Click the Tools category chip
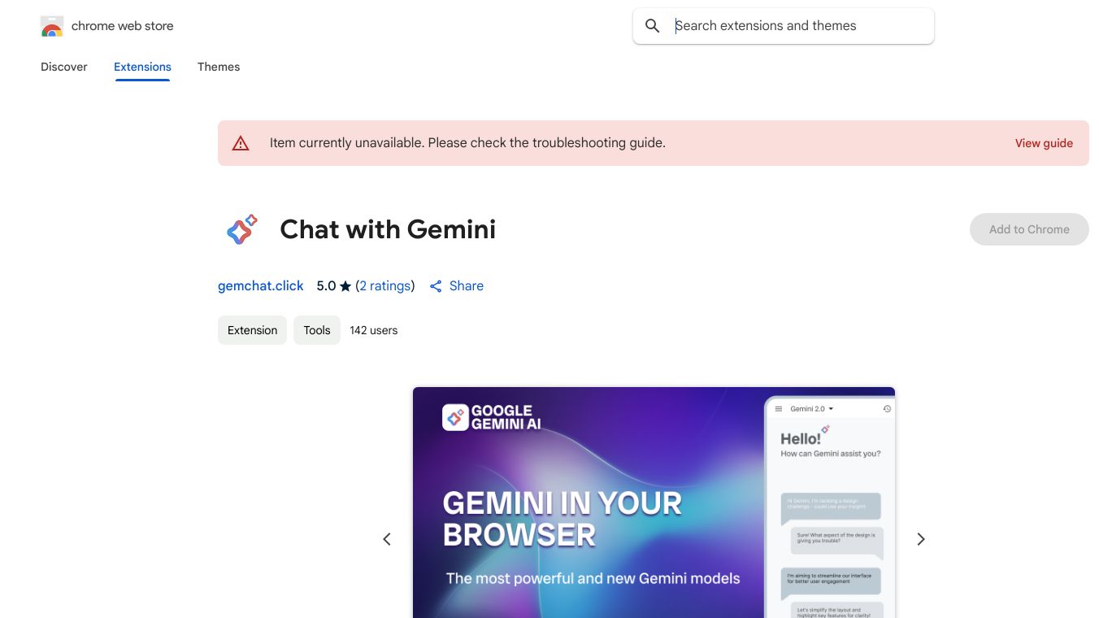 point(317,330)
